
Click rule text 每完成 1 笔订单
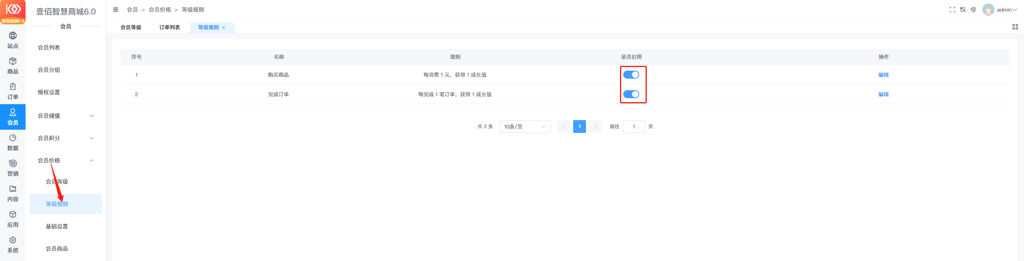pos(436,94)
